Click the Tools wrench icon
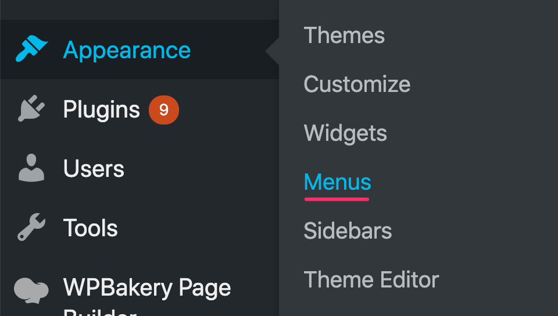The height and width of the screenshot is (316, 558). pos(31,227)
